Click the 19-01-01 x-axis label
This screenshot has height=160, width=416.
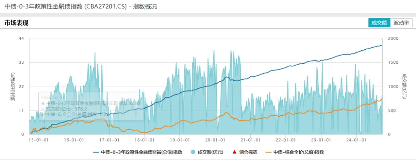click(179, 139)
